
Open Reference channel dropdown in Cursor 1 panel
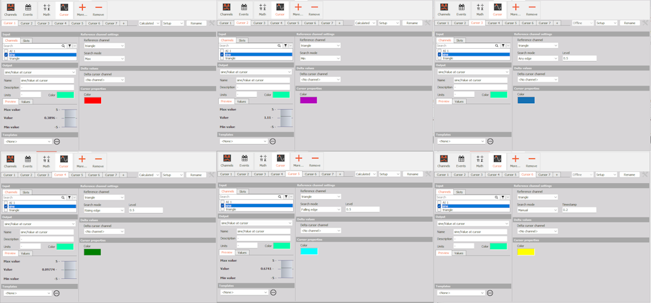(x=104, y=46)
